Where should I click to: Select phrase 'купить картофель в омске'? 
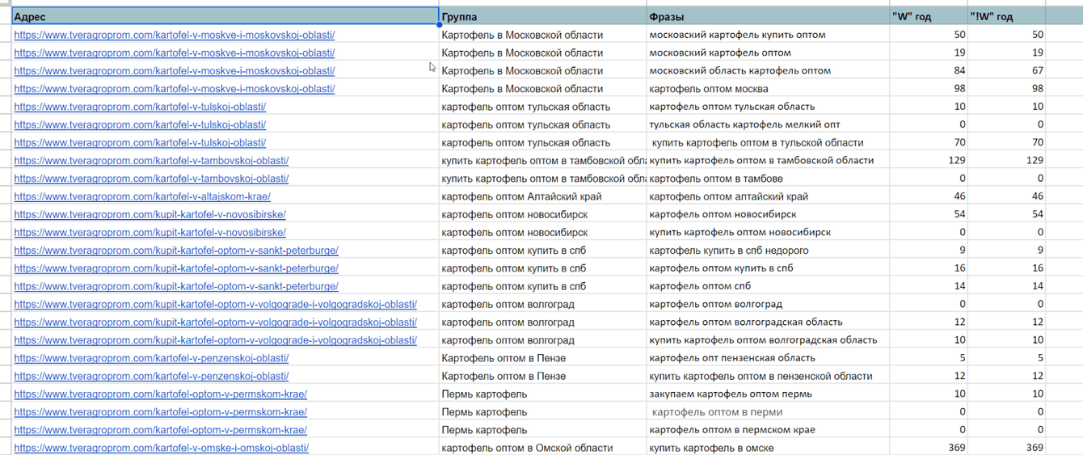(711, 448)
